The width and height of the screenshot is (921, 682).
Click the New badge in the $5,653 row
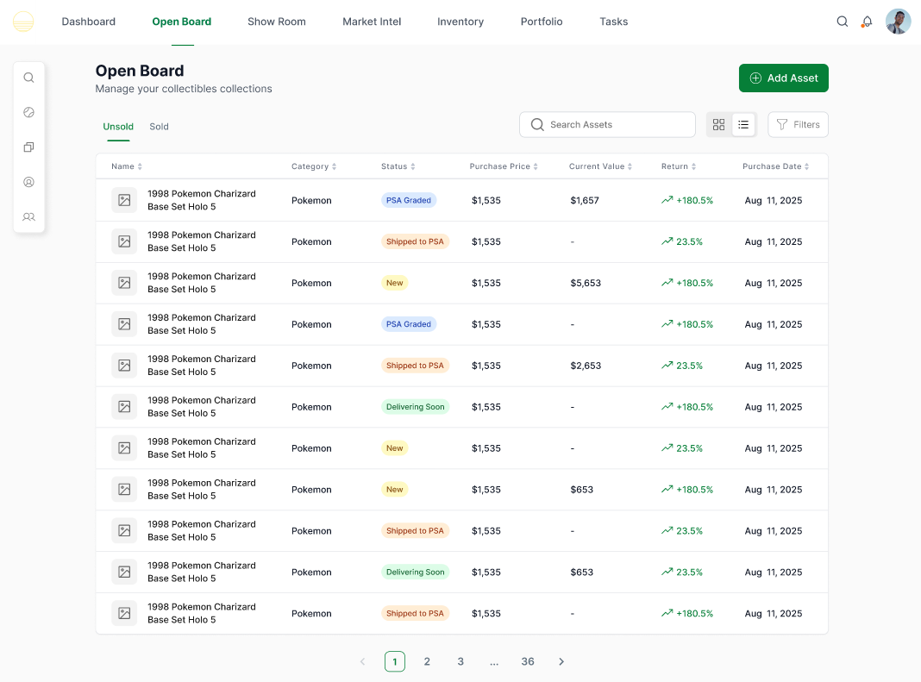pos(395,283)
